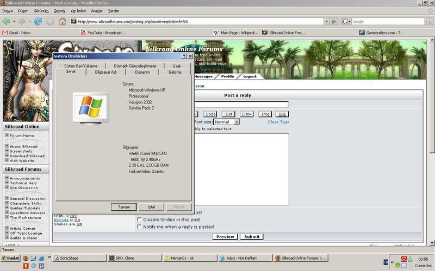435x271 pixels.
Task: Switch to Otomatik Güncelleştirmeler tab
Action: [x=135, y=66]
